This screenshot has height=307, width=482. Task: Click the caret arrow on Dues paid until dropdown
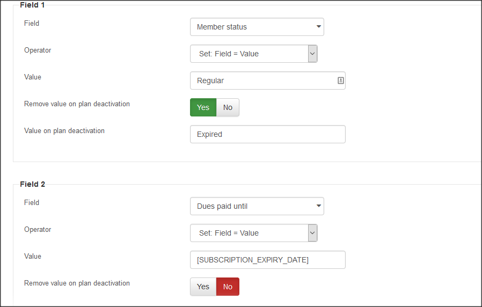[319, 206]
